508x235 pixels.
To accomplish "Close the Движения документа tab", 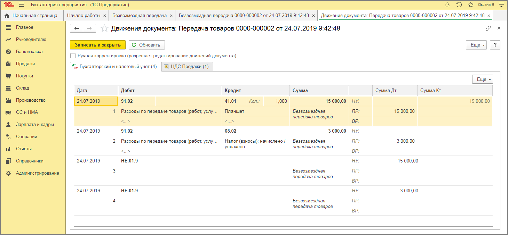I will (x=489, y=16).
